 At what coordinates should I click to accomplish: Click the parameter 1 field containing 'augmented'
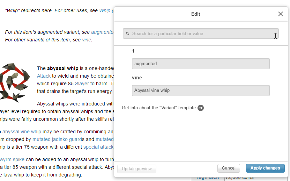click(201, 64)
